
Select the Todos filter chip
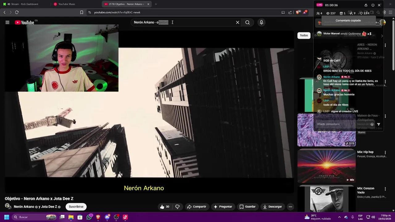click(x=304, y=35)
